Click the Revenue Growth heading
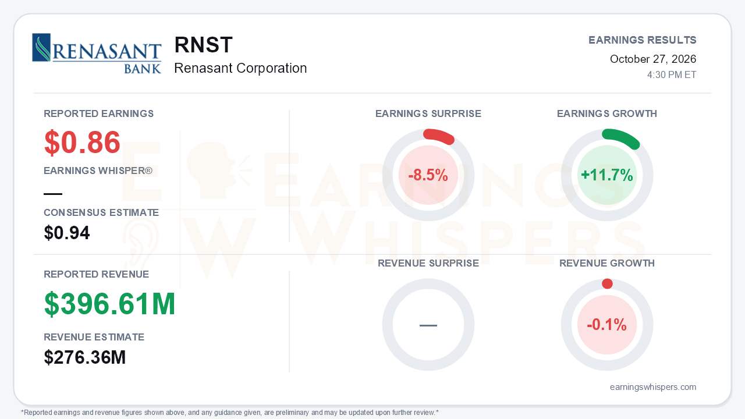 tap(607, 263)
